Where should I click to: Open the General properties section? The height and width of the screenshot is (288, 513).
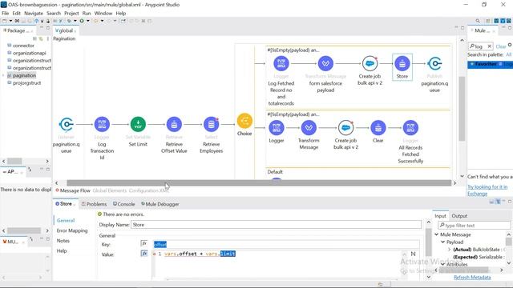(66, 221)
